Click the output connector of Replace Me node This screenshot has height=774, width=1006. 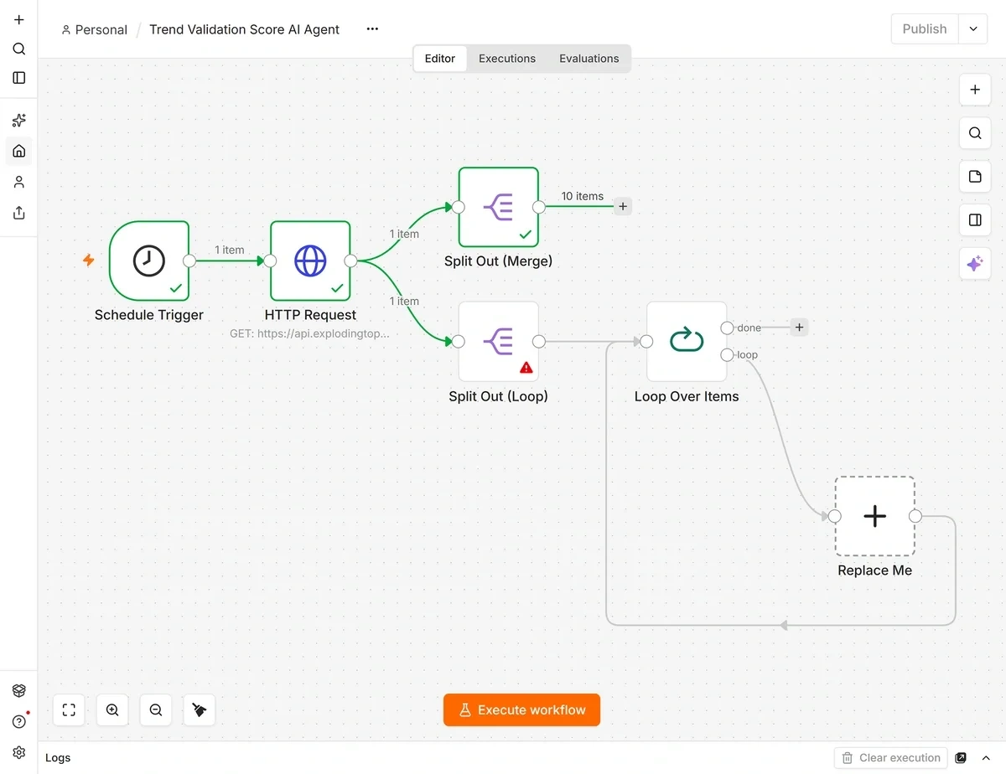pos(915,516)
